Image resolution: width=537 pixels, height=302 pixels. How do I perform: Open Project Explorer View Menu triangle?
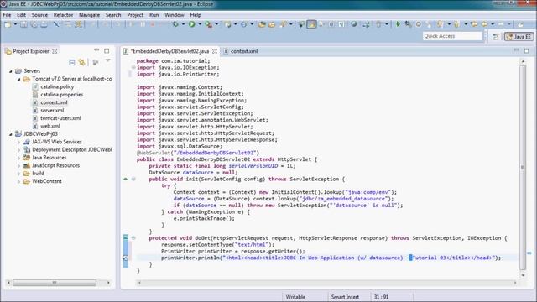(x=108, y=61)
